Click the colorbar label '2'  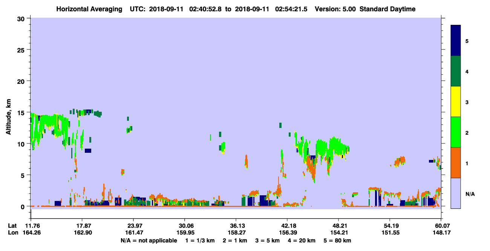467,132
